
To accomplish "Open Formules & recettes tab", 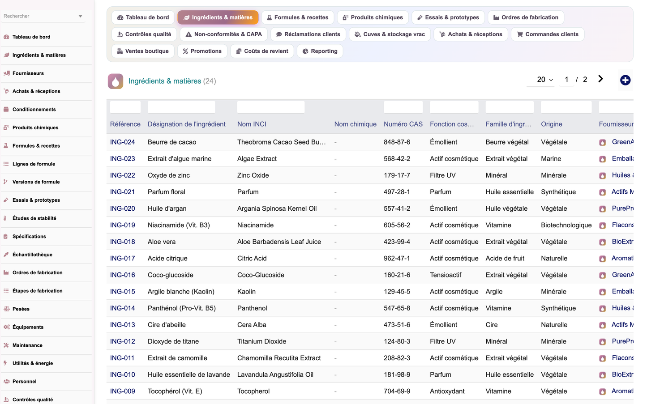I will [x=297, y=17].
